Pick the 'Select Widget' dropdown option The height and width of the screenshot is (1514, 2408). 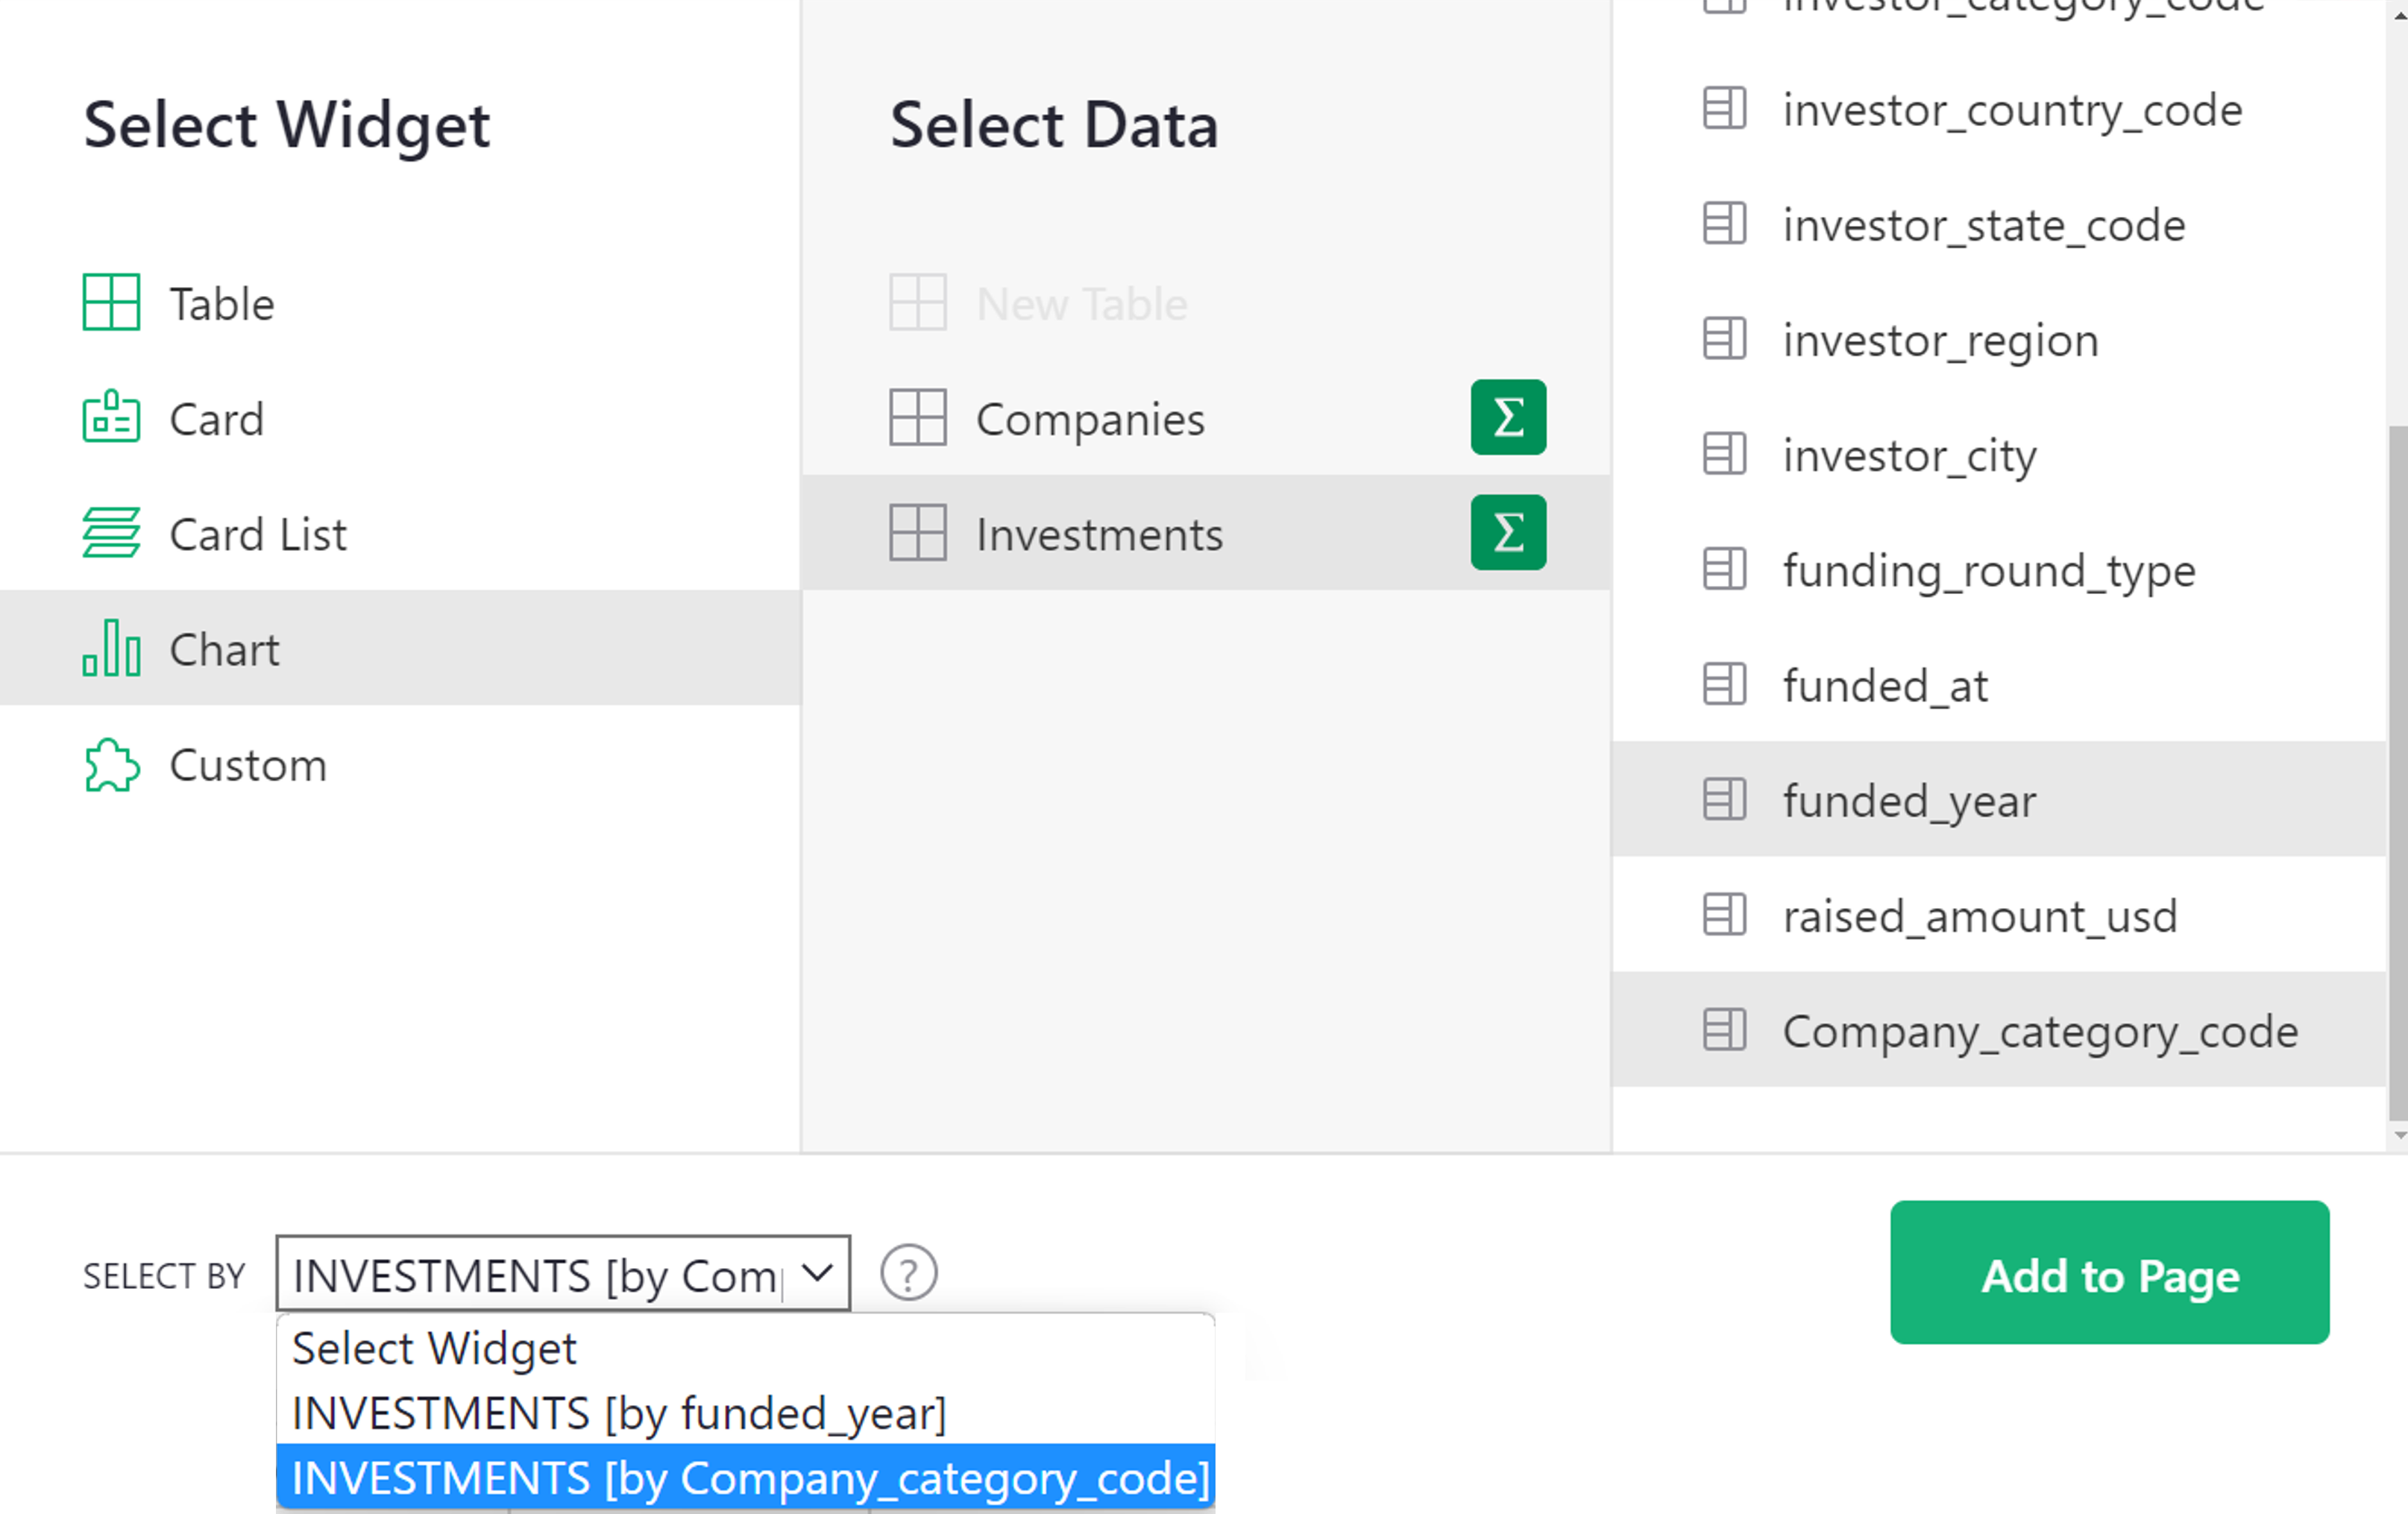(434, 1348)
